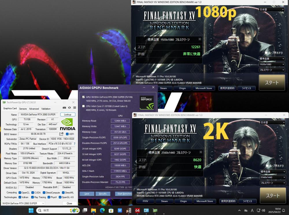The image size is (289, 215).
Task: Click BIOS export share icon in GPU-Z
Action: pyautogui.click(x=61, y=134)
